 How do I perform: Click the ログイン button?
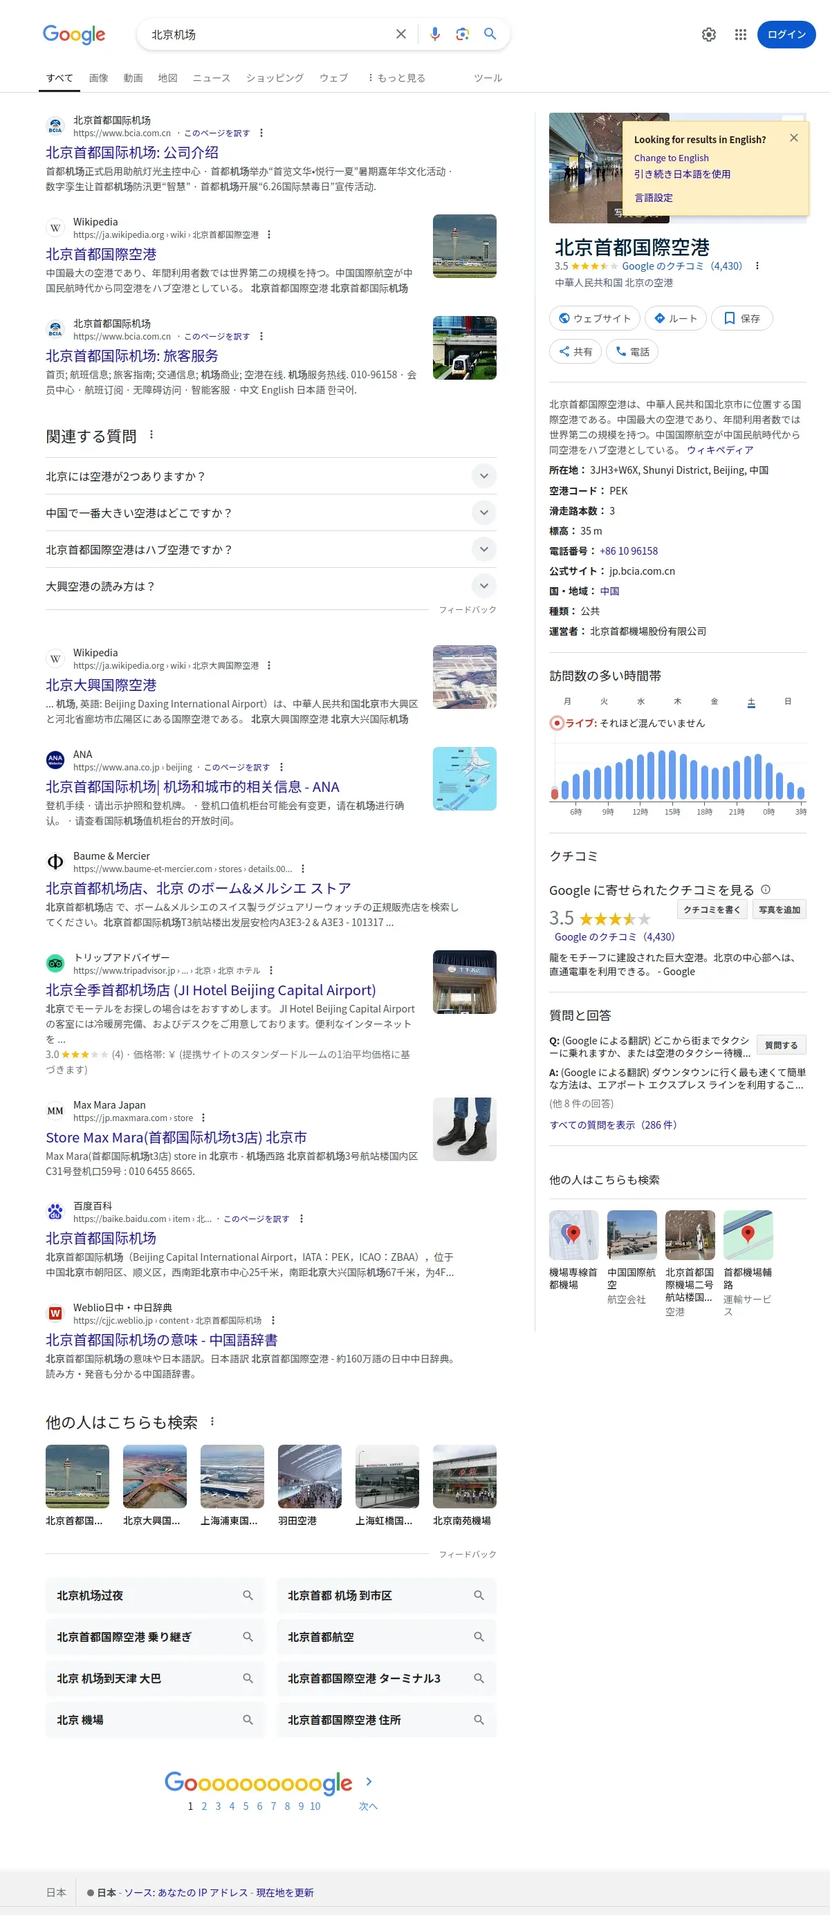coord(786,34)
